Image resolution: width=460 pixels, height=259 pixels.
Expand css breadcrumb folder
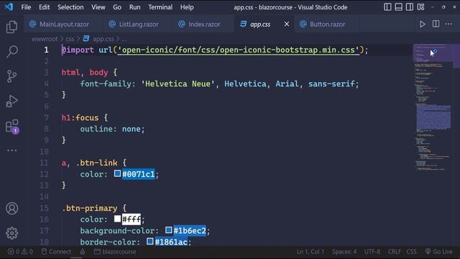[x=70, y=39]
